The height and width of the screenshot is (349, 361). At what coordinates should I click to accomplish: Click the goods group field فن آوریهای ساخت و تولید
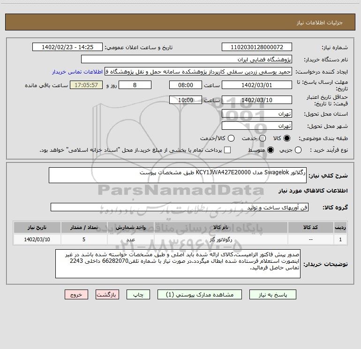pyautogui.click(x=180, y=207)
